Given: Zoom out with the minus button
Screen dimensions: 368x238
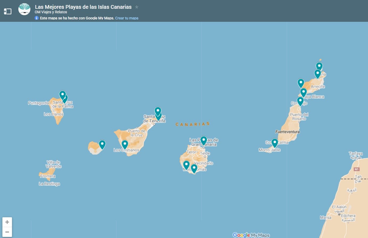Looking at the screenshot, I should tap(7, 232).
